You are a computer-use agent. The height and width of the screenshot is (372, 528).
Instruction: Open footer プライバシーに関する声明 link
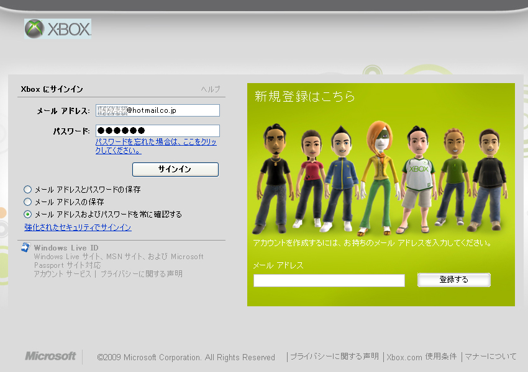coord(334,356)
